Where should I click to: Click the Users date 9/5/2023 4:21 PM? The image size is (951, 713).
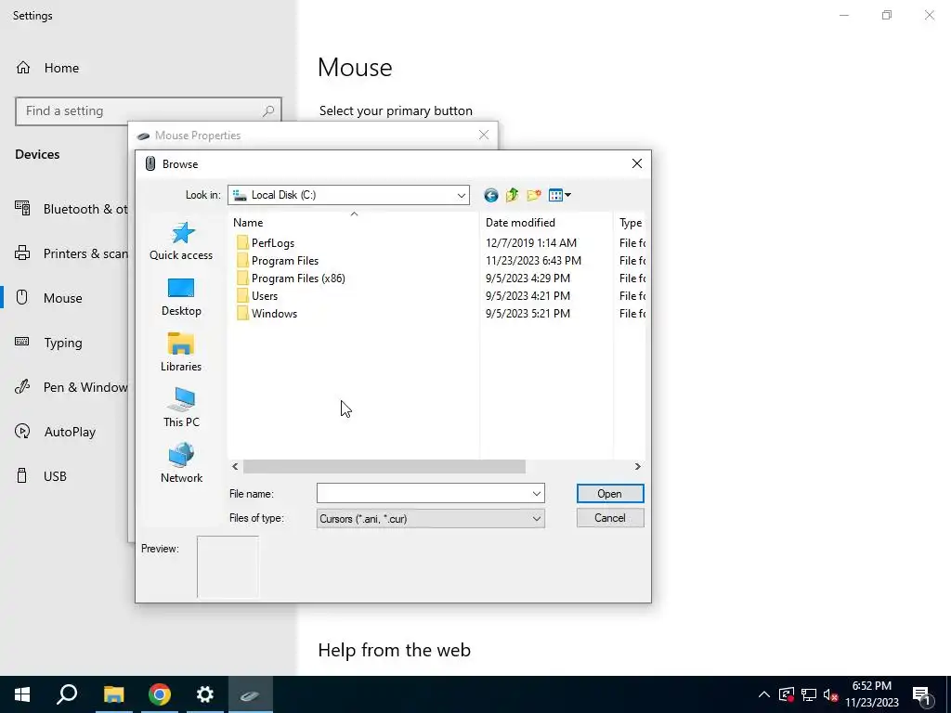[528, 296]
